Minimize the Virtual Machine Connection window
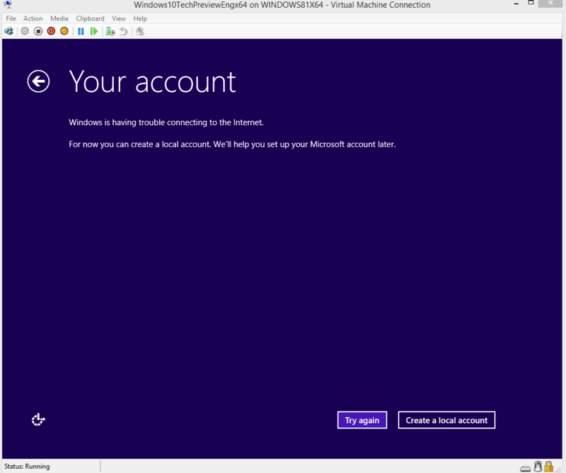The image size is (566, 473). pyautogui.click(x=516, y=4)
